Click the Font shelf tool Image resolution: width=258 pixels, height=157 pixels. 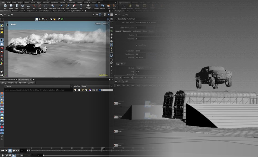pos(81,6)
